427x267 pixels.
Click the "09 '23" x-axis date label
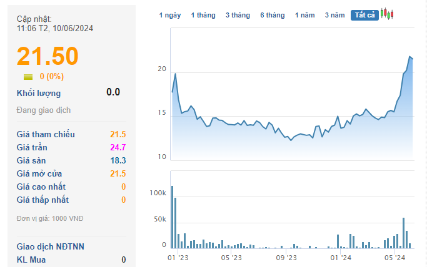[x=286, y=257]
